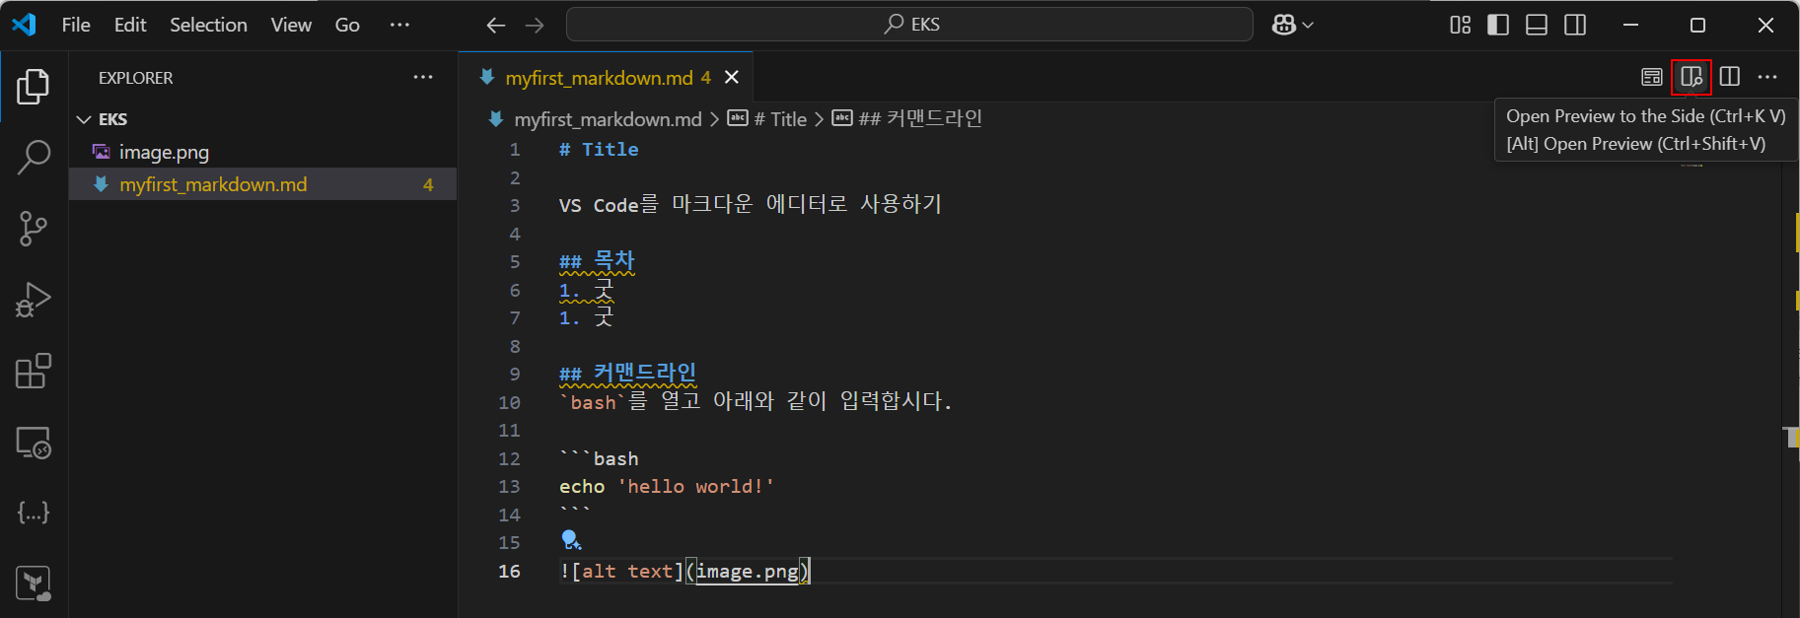Open Remote Explorer view
The image size is (1800, 618).
tap(34, 443)
